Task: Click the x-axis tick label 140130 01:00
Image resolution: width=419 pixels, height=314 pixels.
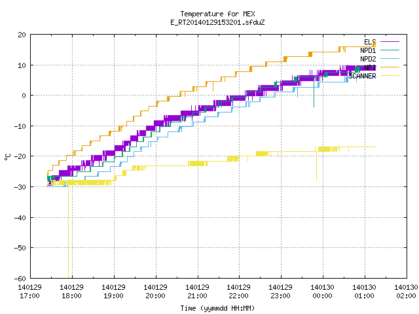Action: click(x=365, y=292)
